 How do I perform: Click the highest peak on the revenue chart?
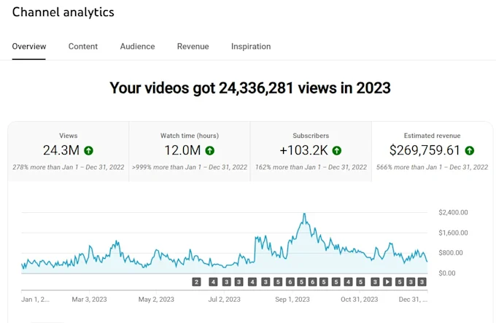tap(304, 214)
